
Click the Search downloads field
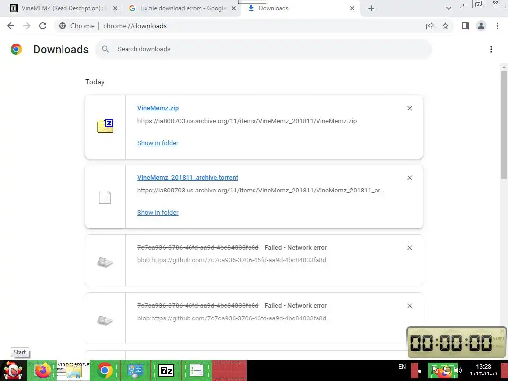click(263, 49)
